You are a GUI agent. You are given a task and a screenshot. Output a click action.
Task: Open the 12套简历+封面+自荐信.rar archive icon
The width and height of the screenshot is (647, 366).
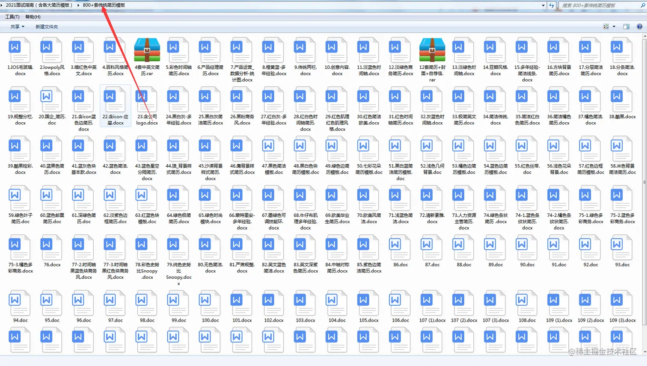(x=432, y=50)
